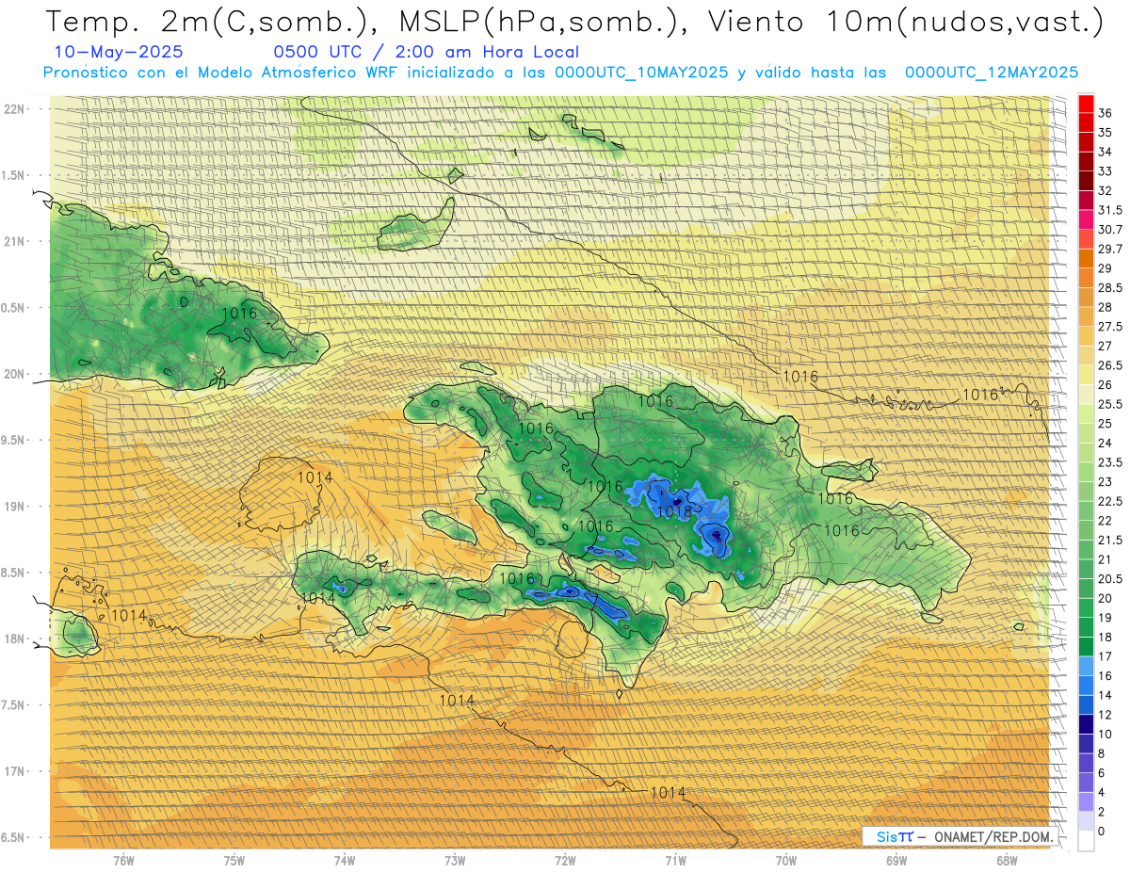The image size is (1130, 873).
Task: Pick the hot pink swatch between 31.5 and 30.7
Action: (1086, 219)
